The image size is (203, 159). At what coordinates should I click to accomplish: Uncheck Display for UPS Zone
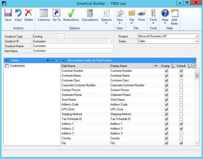tap(167, 109)
